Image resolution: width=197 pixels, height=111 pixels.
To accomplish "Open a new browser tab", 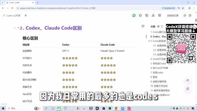I will [38, 2].
